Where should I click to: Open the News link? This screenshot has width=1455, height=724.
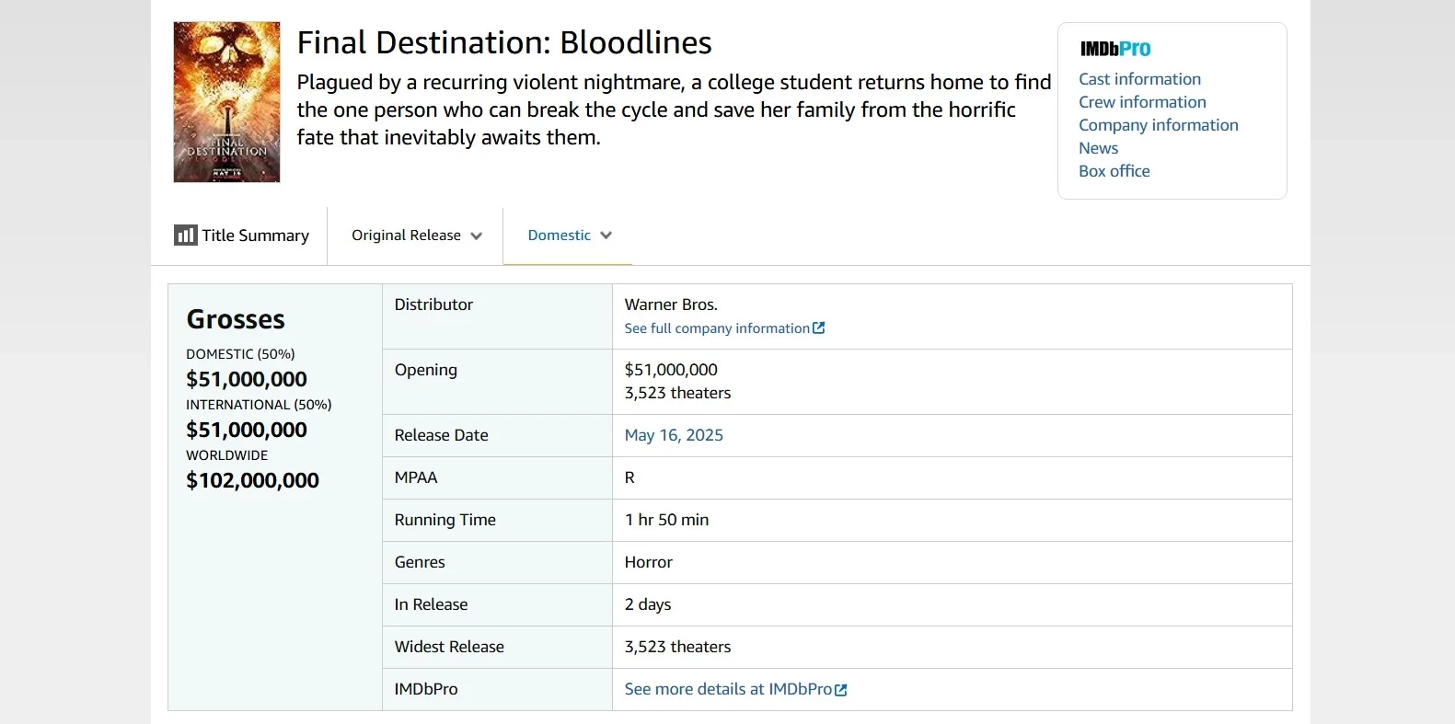[1098, 148]
